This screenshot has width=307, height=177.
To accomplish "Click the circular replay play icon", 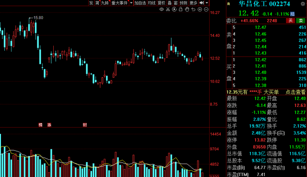I will [174, 9].
